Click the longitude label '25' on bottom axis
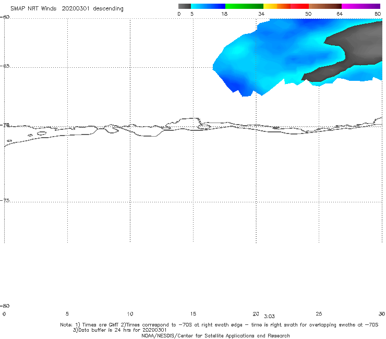The image size is (386, 339). point(319,314)
